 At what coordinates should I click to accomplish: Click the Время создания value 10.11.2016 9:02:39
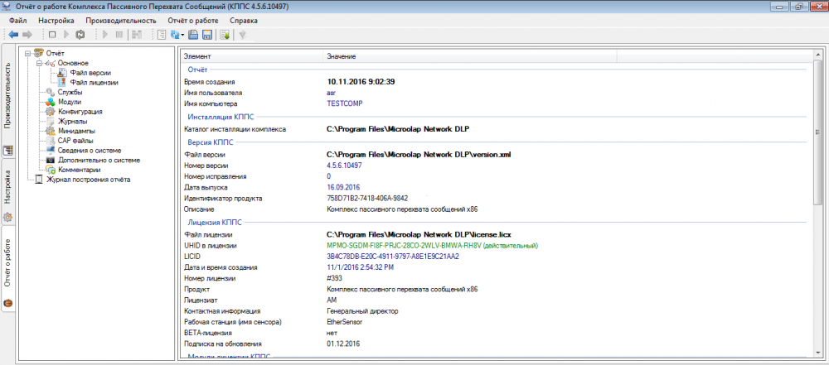pyautogui.click(x=361, y=82)
